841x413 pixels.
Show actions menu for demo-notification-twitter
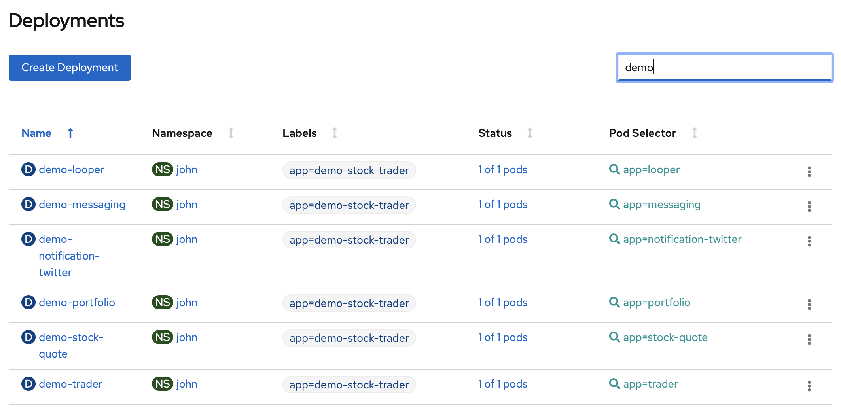click(x=809, y=241)
